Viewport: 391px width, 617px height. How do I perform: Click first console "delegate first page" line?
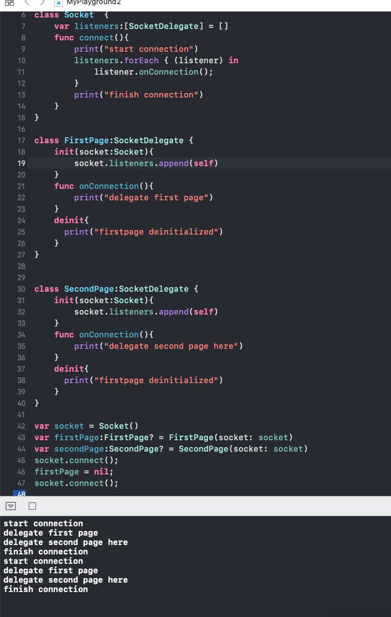coord(51,533)
